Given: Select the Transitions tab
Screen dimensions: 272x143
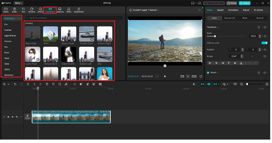Looking at the screenshot, I should [x=50, y=10].
